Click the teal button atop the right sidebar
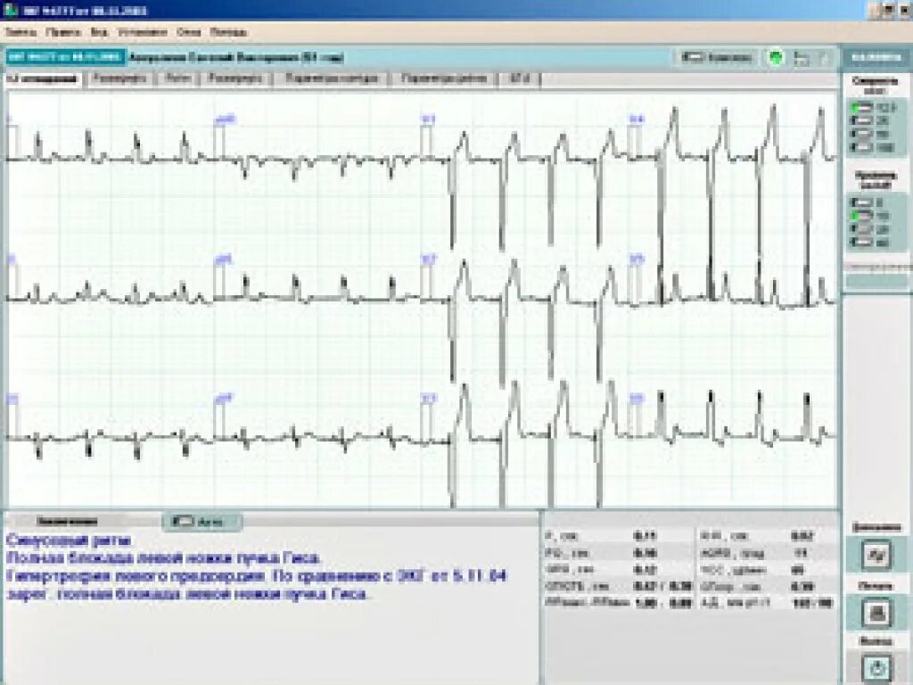 point(876,58)
